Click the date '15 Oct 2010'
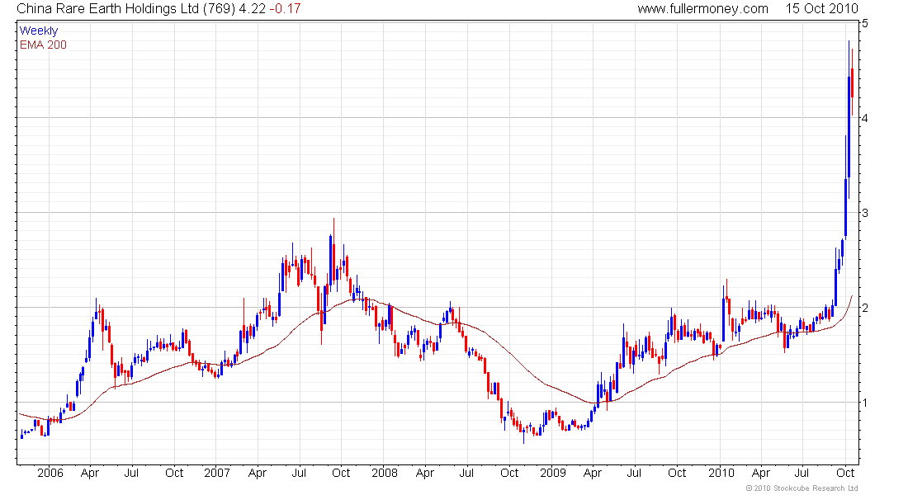Screen dimensions: 908x495 (821, 9)
